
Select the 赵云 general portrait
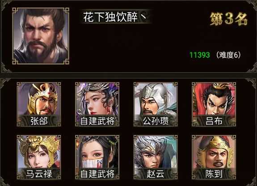[x=156, y=157]
